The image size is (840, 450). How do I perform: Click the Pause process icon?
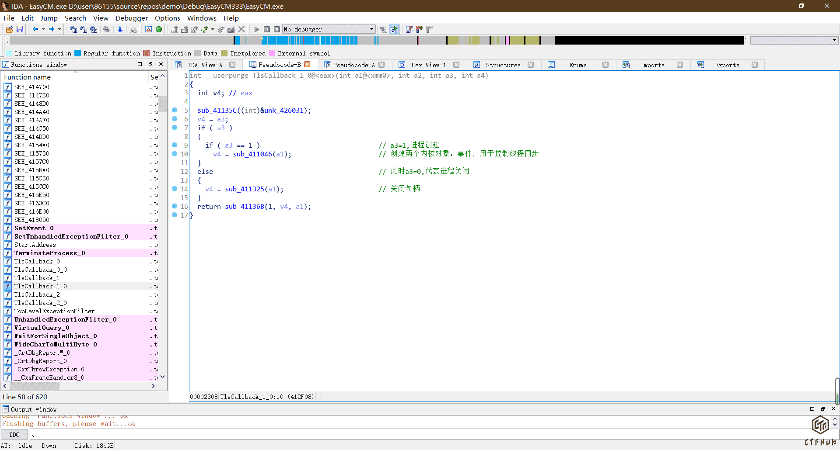click(267, 29)
